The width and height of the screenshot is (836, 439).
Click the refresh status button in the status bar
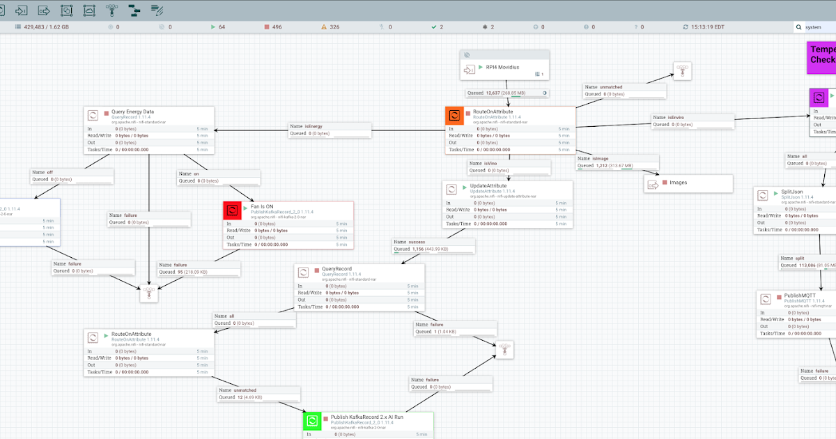[x=687, y=26]
